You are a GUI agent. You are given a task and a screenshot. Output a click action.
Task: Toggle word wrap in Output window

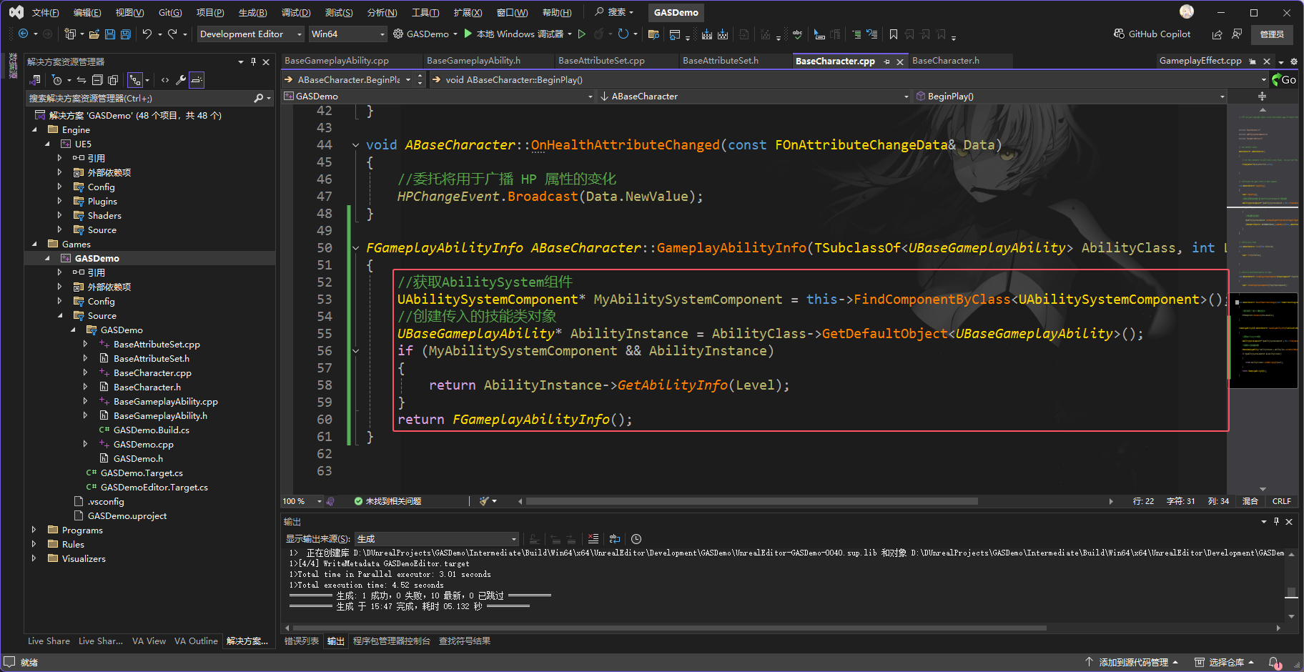click(615, 538)
